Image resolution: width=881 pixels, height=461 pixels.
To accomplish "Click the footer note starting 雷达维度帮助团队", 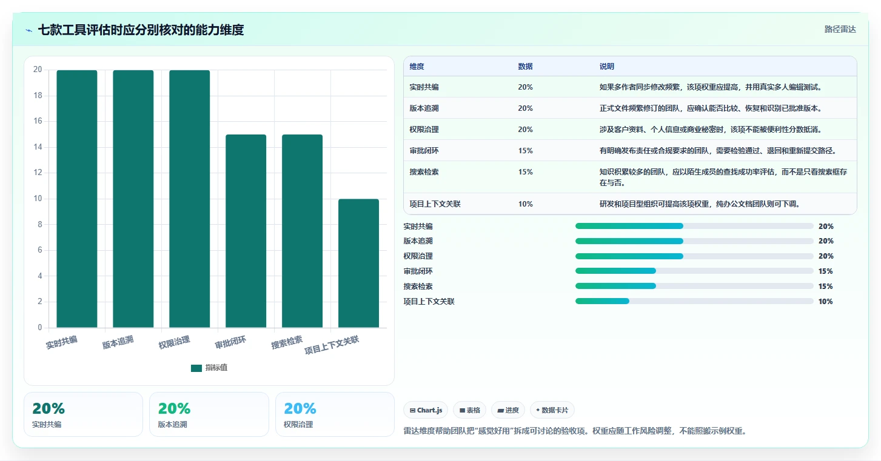I will (x=574, y=431).
